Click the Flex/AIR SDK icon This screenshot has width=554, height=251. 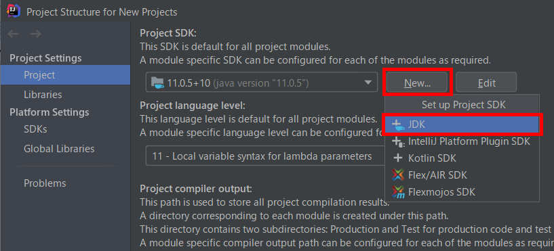[398, 175]
